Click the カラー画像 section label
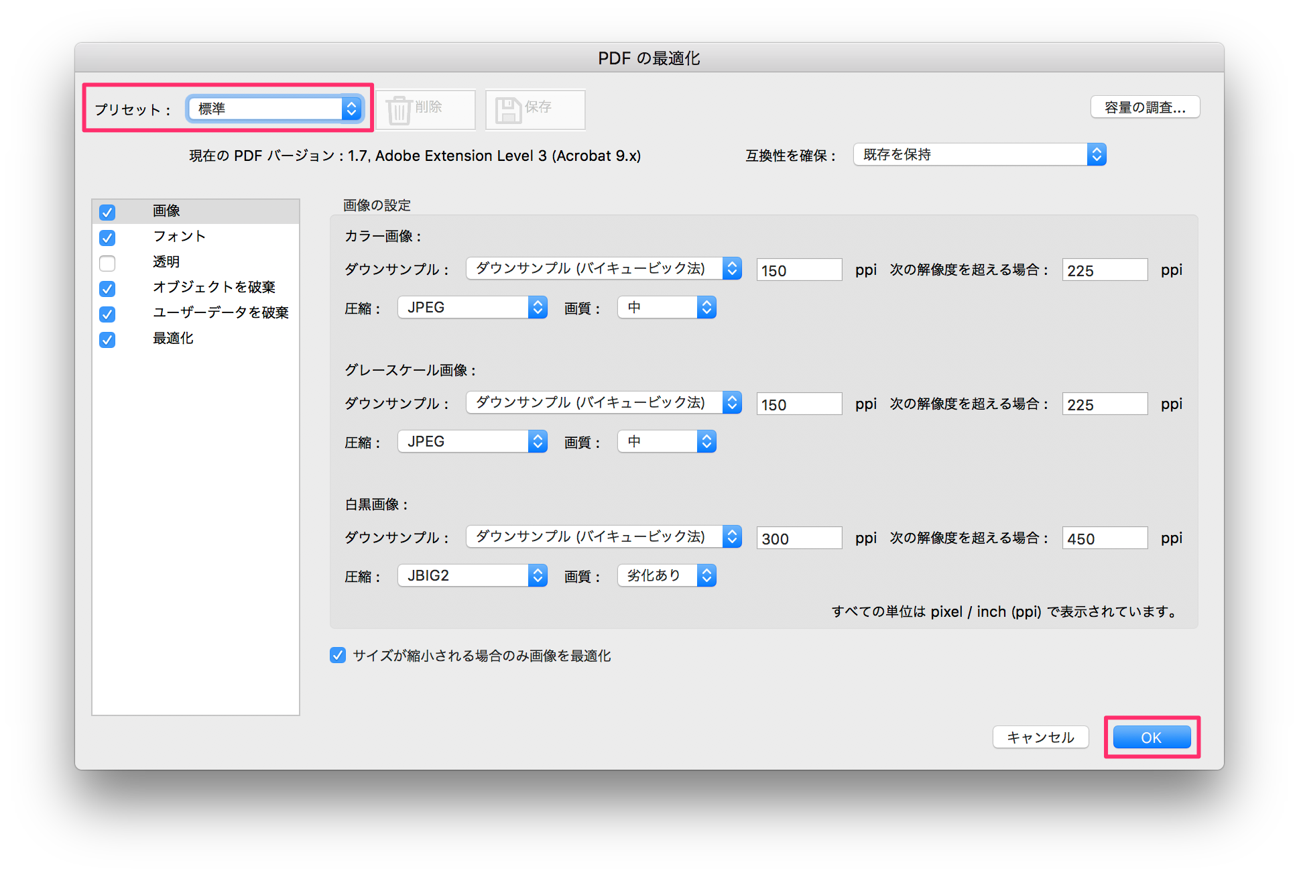This screenshot has width=1299, height=877. 383,237
